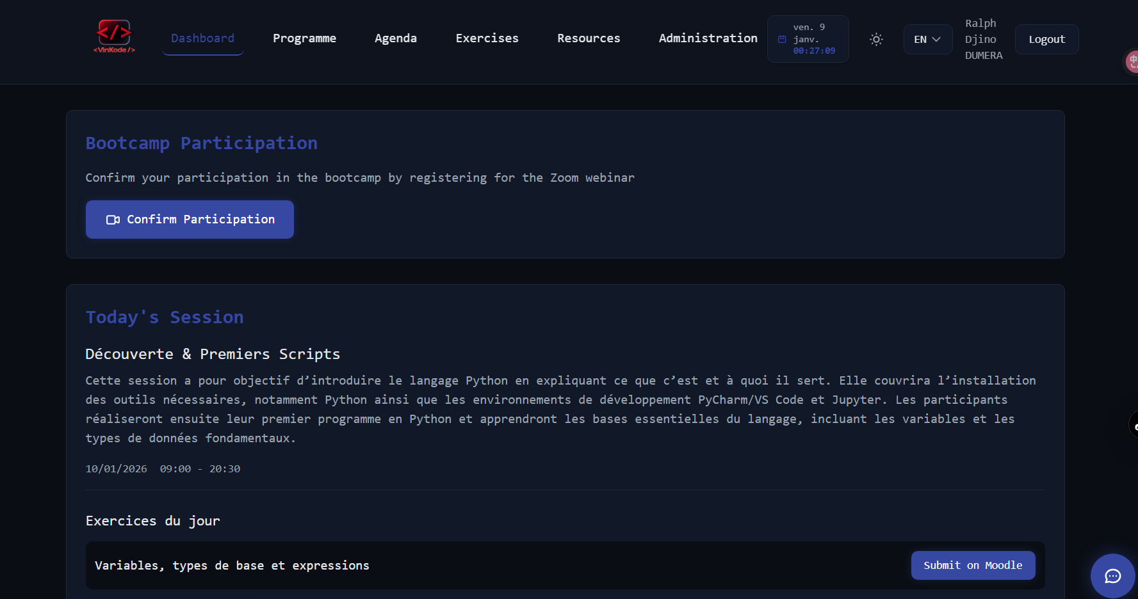Click the Logout button
Image resolution: width=1138 pixels, height=599 pixels.
(1046, 39)
